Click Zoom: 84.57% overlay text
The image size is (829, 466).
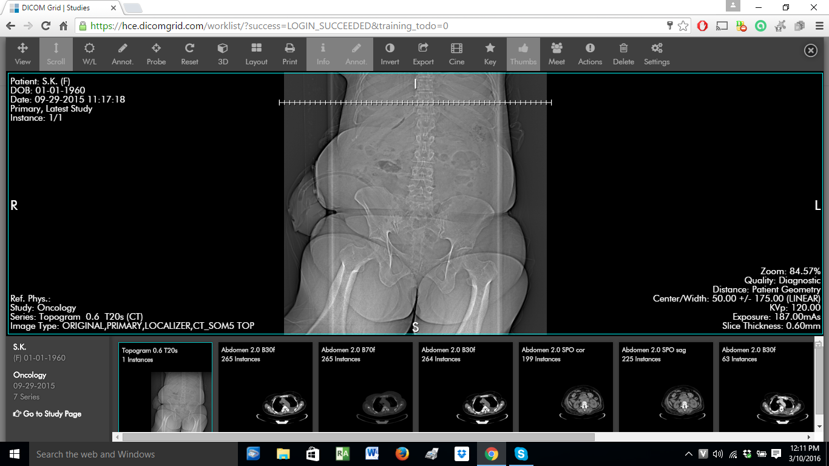(790, 271)
